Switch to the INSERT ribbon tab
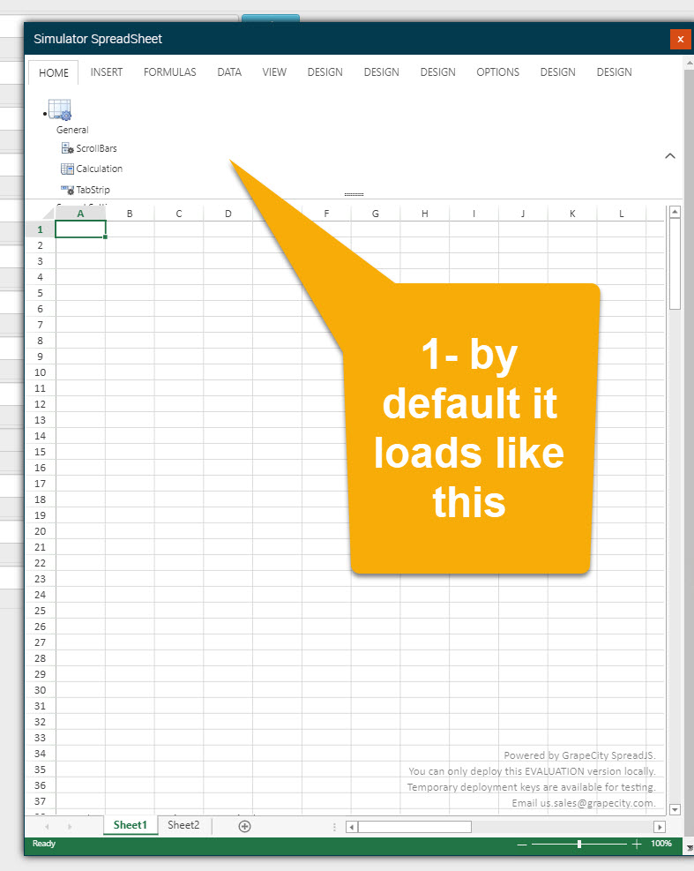This screenshot has width=694, height=871. tap(107, 72)
